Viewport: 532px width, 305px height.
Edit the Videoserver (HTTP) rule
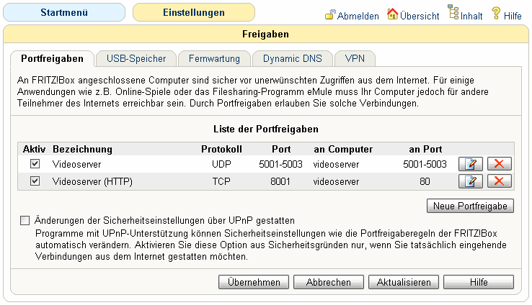point(471,181)
